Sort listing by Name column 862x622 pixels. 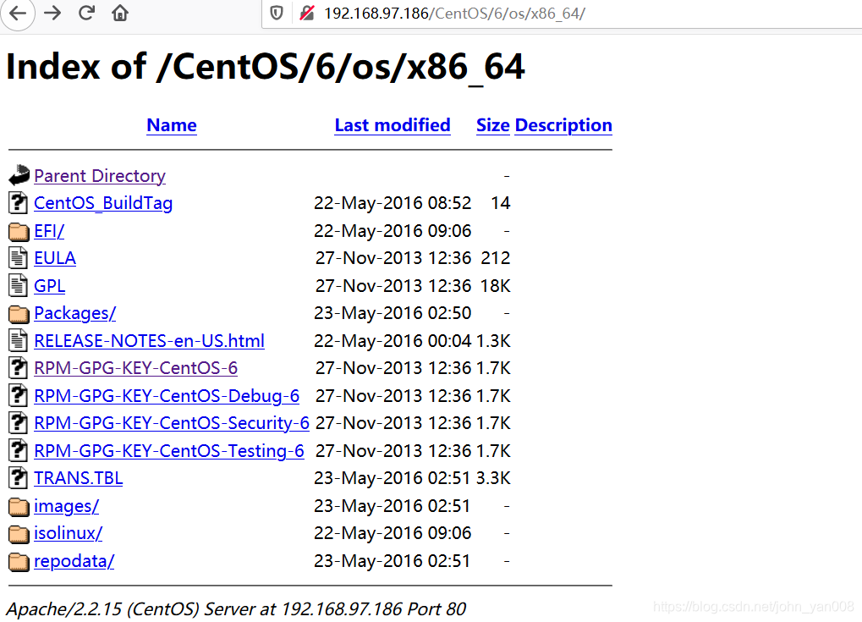(172, 125)
